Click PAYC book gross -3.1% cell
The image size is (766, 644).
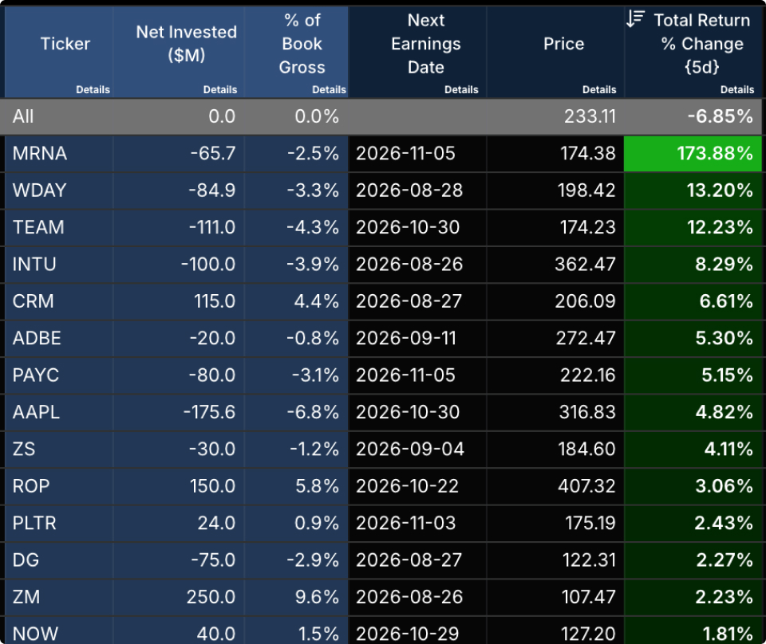pos(296,375)
